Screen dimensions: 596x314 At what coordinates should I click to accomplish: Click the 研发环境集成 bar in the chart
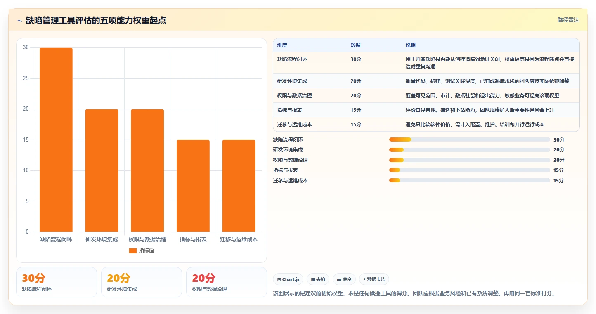[102, 170]
